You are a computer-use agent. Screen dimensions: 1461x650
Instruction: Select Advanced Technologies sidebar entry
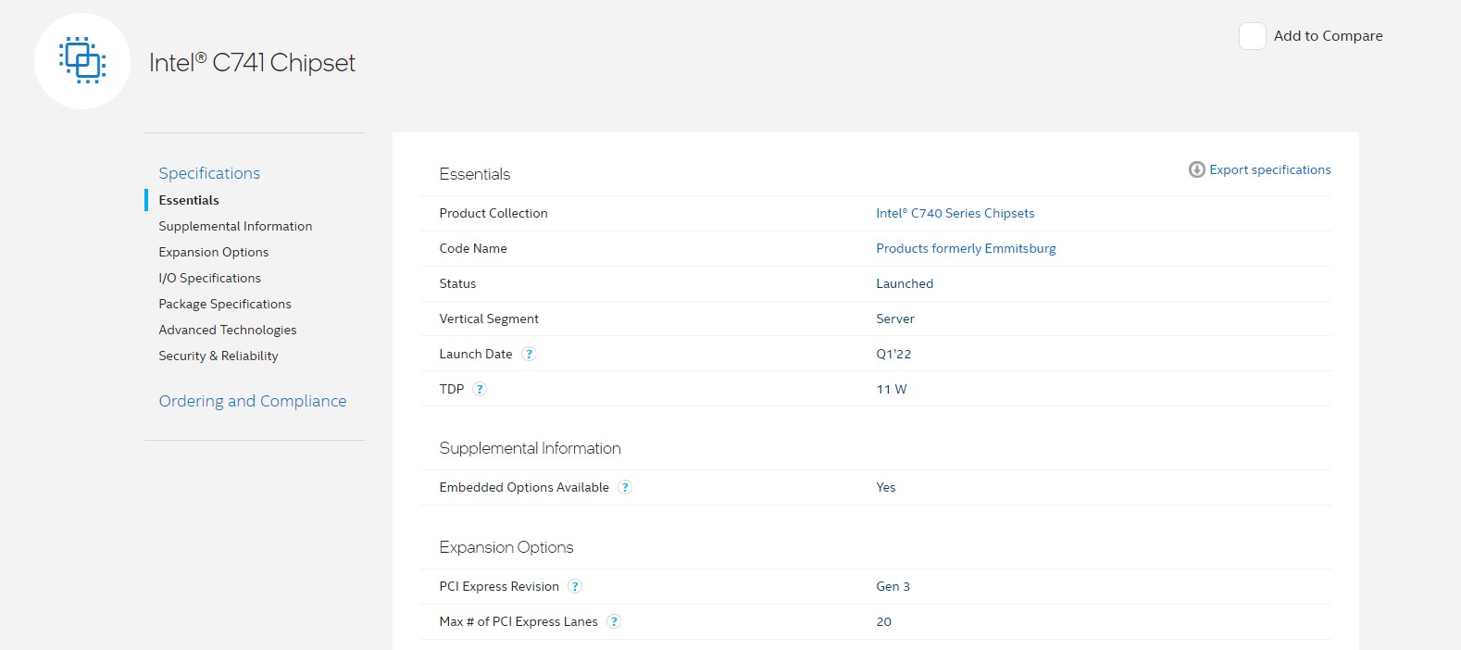tap(227, 330)
